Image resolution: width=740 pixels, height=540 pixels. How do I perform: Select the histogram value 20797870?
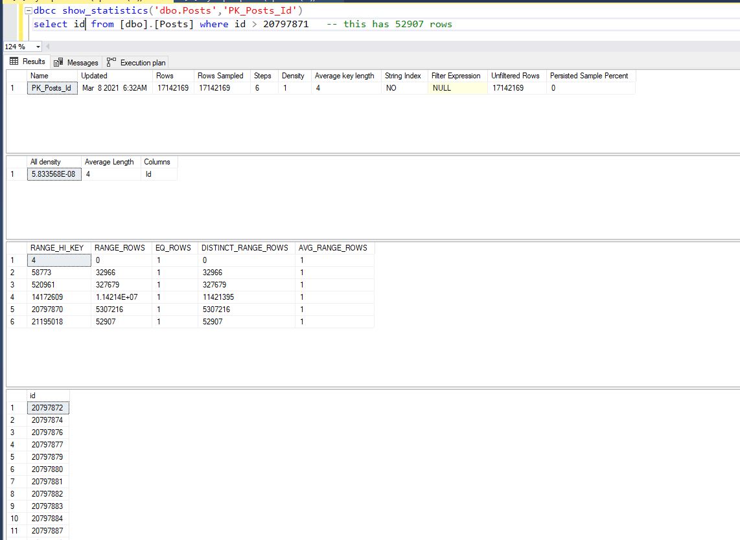coord(46,309)
